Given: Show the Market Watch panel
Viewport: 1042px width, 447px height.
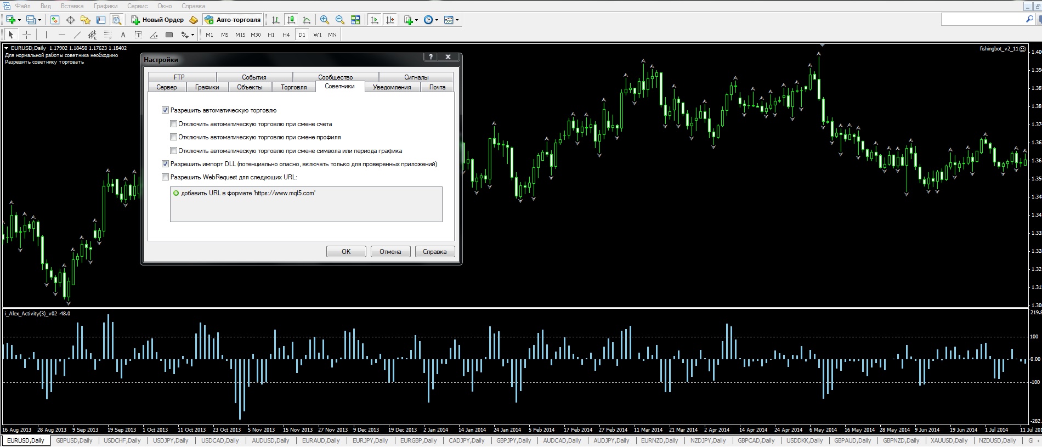Looking at the screenshot, I should (55, 20).
